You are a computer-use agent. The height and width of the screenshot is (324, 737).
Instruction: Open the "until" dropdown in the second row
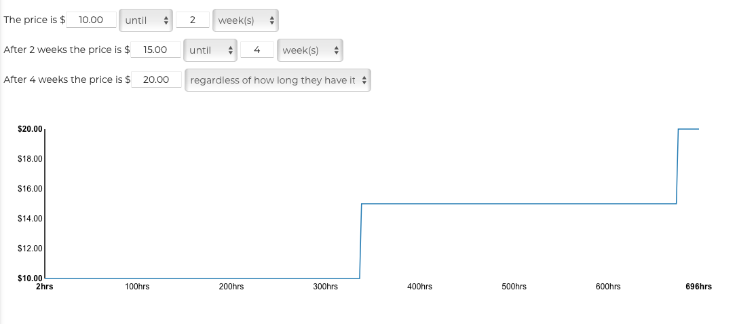coord(210,50)
